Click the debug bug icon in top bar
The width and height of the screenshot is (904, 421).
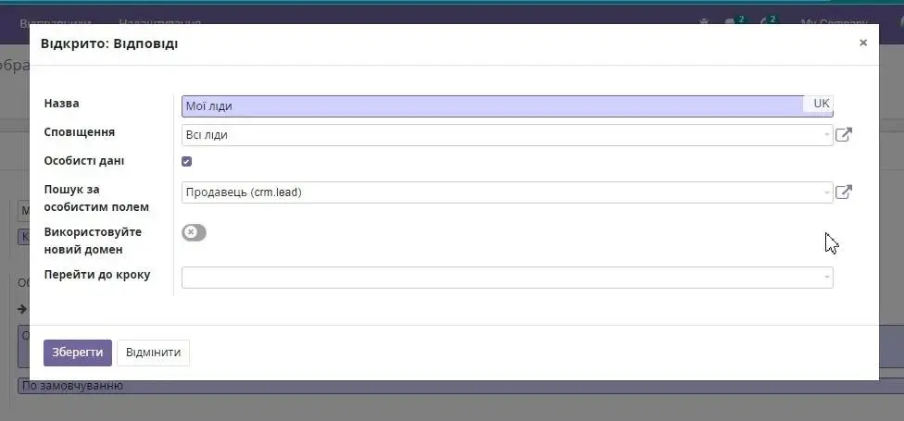point(704,21)
